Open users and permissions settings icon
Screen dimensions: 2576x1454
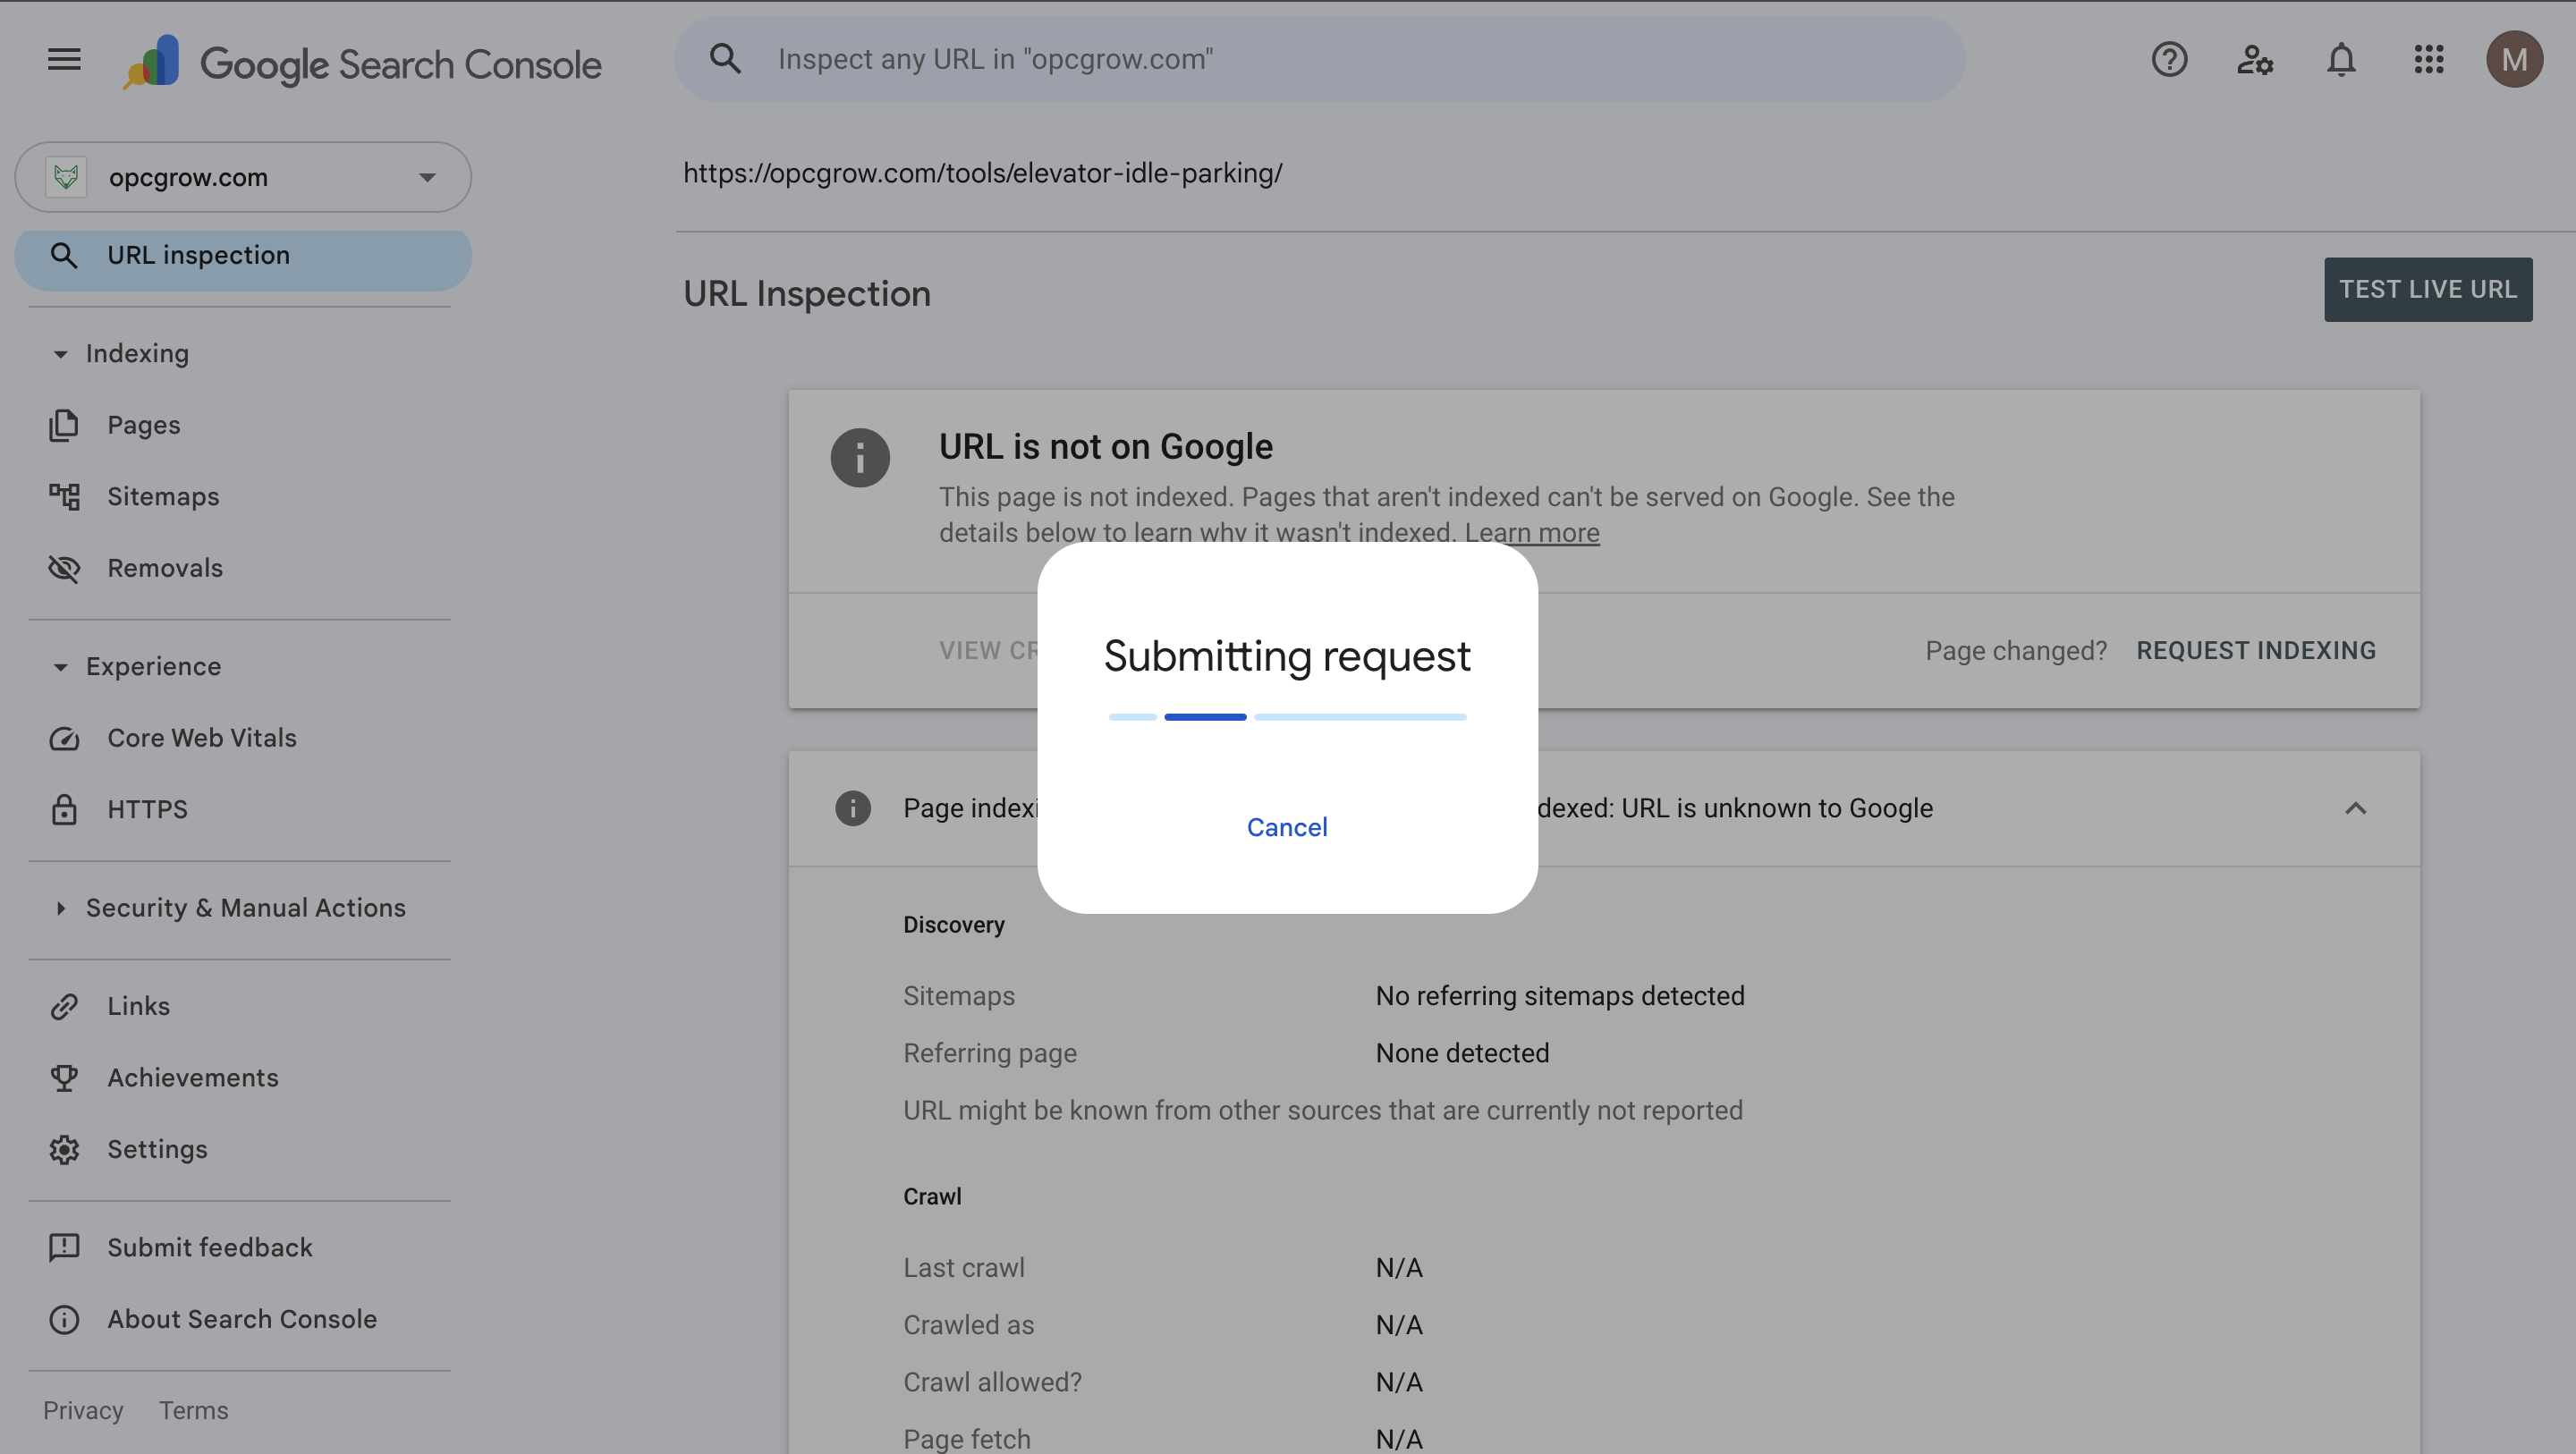pos(2255,60)
